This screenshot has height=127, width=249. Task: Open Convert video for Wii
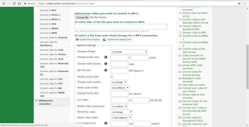51,88
